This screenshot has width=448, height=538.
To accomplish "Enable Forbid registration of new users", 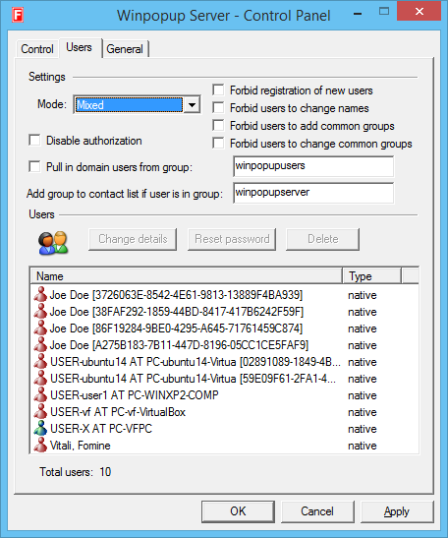I will 218,90.
